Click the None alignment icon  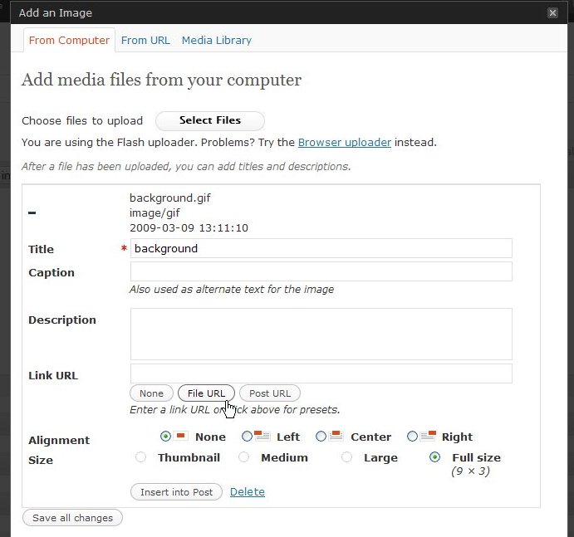pos(182,436)
